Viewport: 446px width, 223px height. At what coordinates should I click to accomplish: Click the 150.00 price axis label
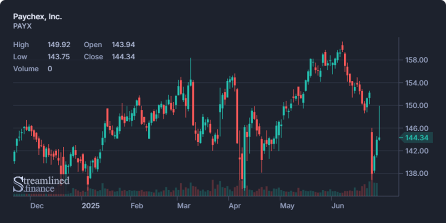click(x=416, y=105)
